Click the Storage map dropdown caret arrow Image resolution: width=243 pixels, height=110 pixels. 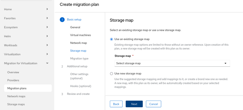225,63
